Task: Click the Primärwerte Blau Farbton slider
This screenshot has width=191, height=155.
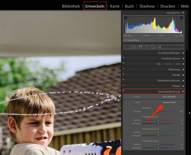Action: pos(158,144)
